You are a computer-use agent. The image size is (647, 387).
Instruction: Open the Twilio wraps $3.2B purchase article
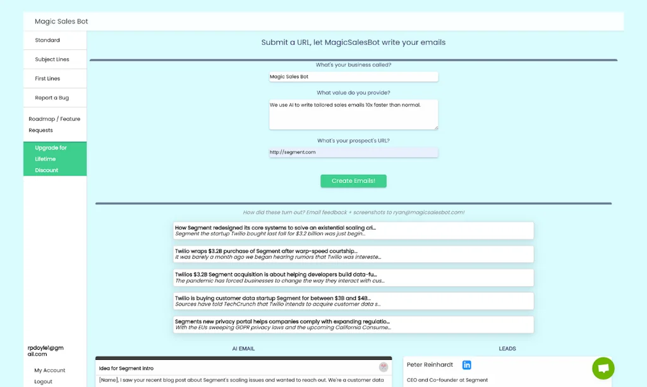coord(353,254)
